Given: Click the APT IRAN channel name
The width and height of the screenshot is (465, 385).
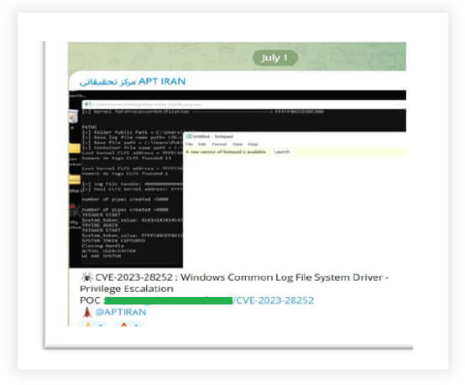Looking at the screenshot, I should point(133,81).
